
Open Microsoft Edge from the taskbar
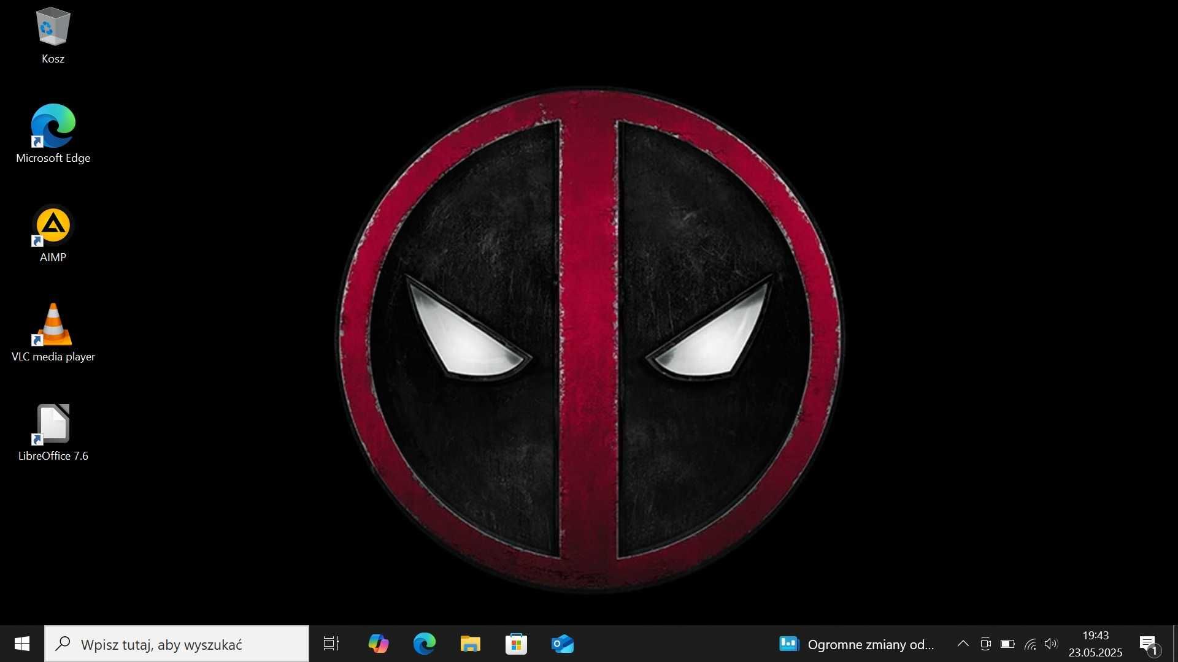click(425, 644)
